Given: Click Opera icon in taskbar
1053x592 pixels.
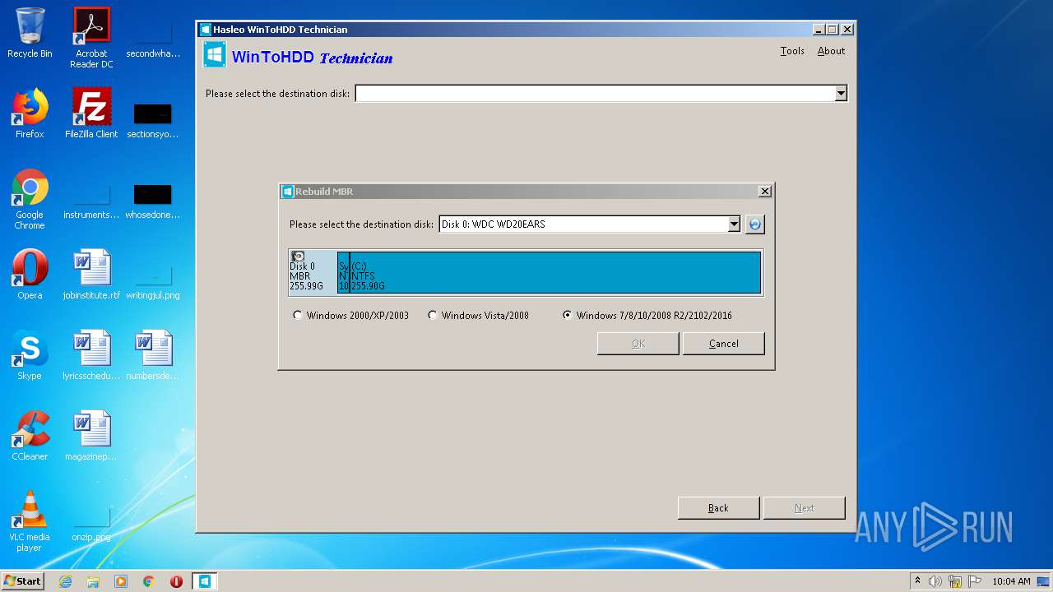Looking at the screenshot, I should tap(176, 581).
